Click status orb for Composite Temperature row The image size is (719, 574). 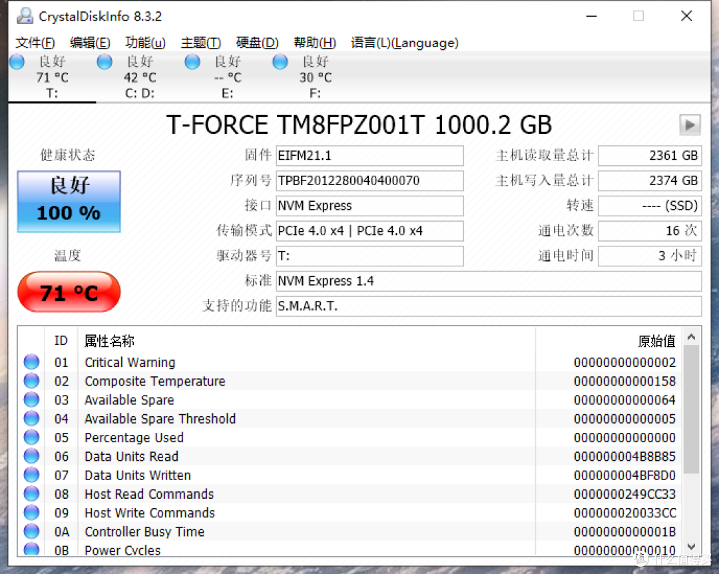(x=32, y=381)
